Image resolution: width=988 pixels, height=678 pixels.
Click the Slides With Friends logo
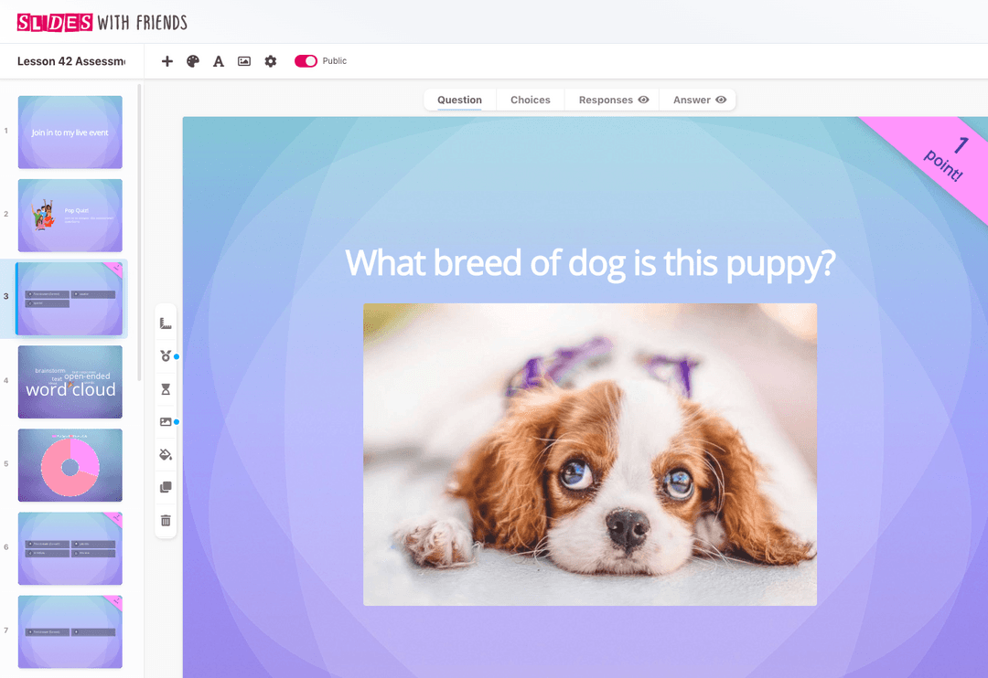(101, 21)
